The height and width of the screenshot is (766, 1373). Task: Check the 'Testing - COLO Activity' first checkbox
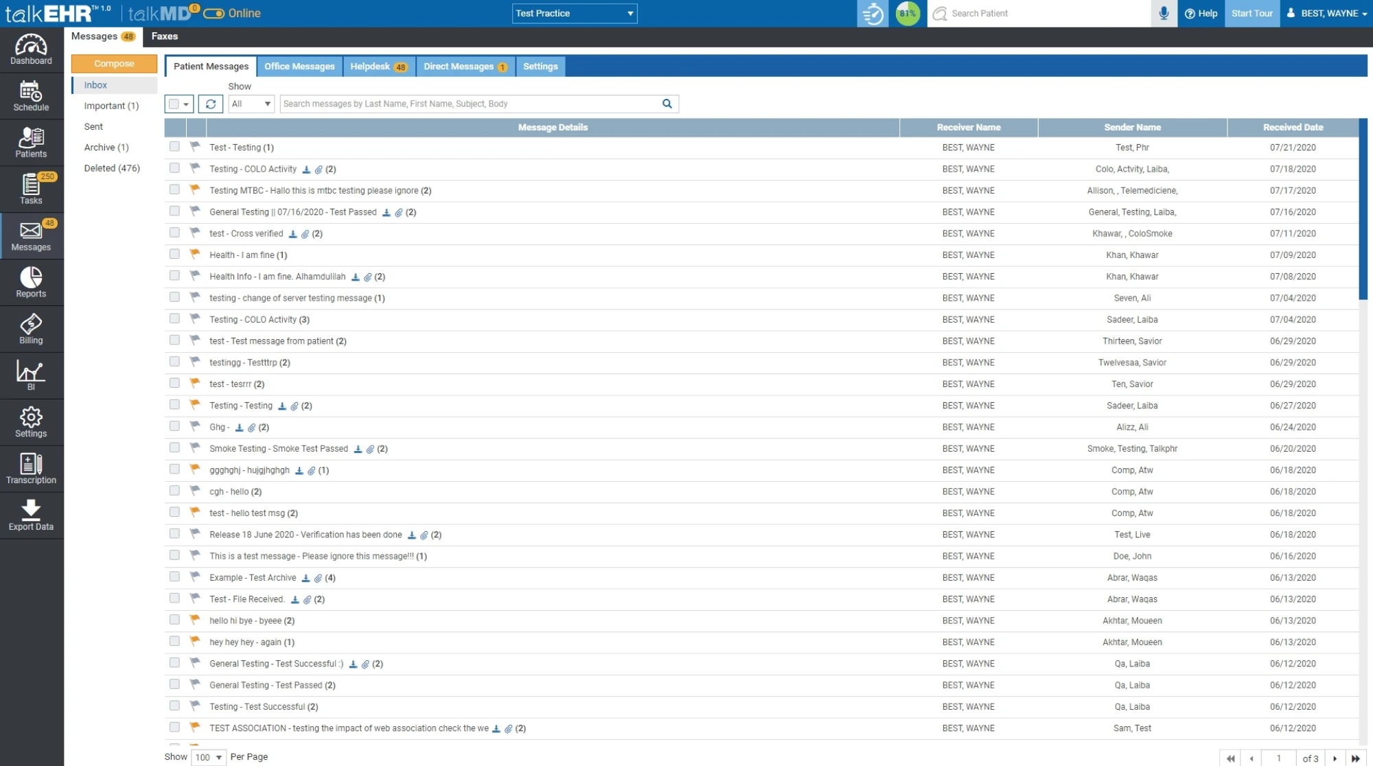tap(174, 168)
